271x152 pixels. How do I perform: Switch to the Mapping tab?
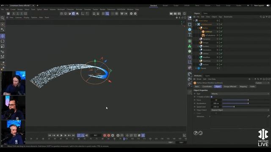(243, 87)
